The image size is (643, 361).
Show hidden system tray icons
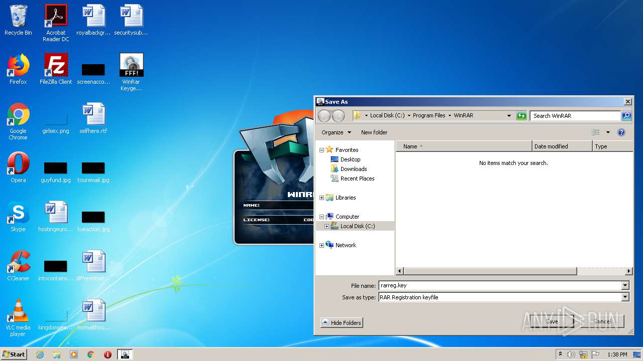(561, 354)
